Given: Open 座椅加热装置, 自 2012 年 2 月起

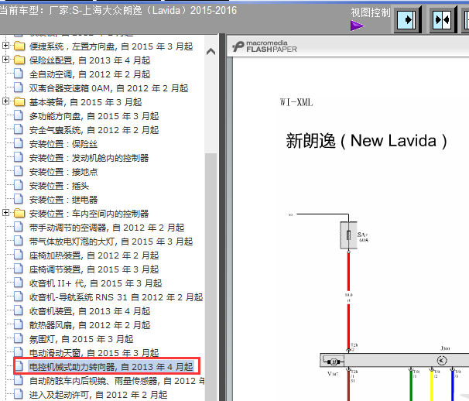Looking at the screenshot, I should (x=94, y=255).
